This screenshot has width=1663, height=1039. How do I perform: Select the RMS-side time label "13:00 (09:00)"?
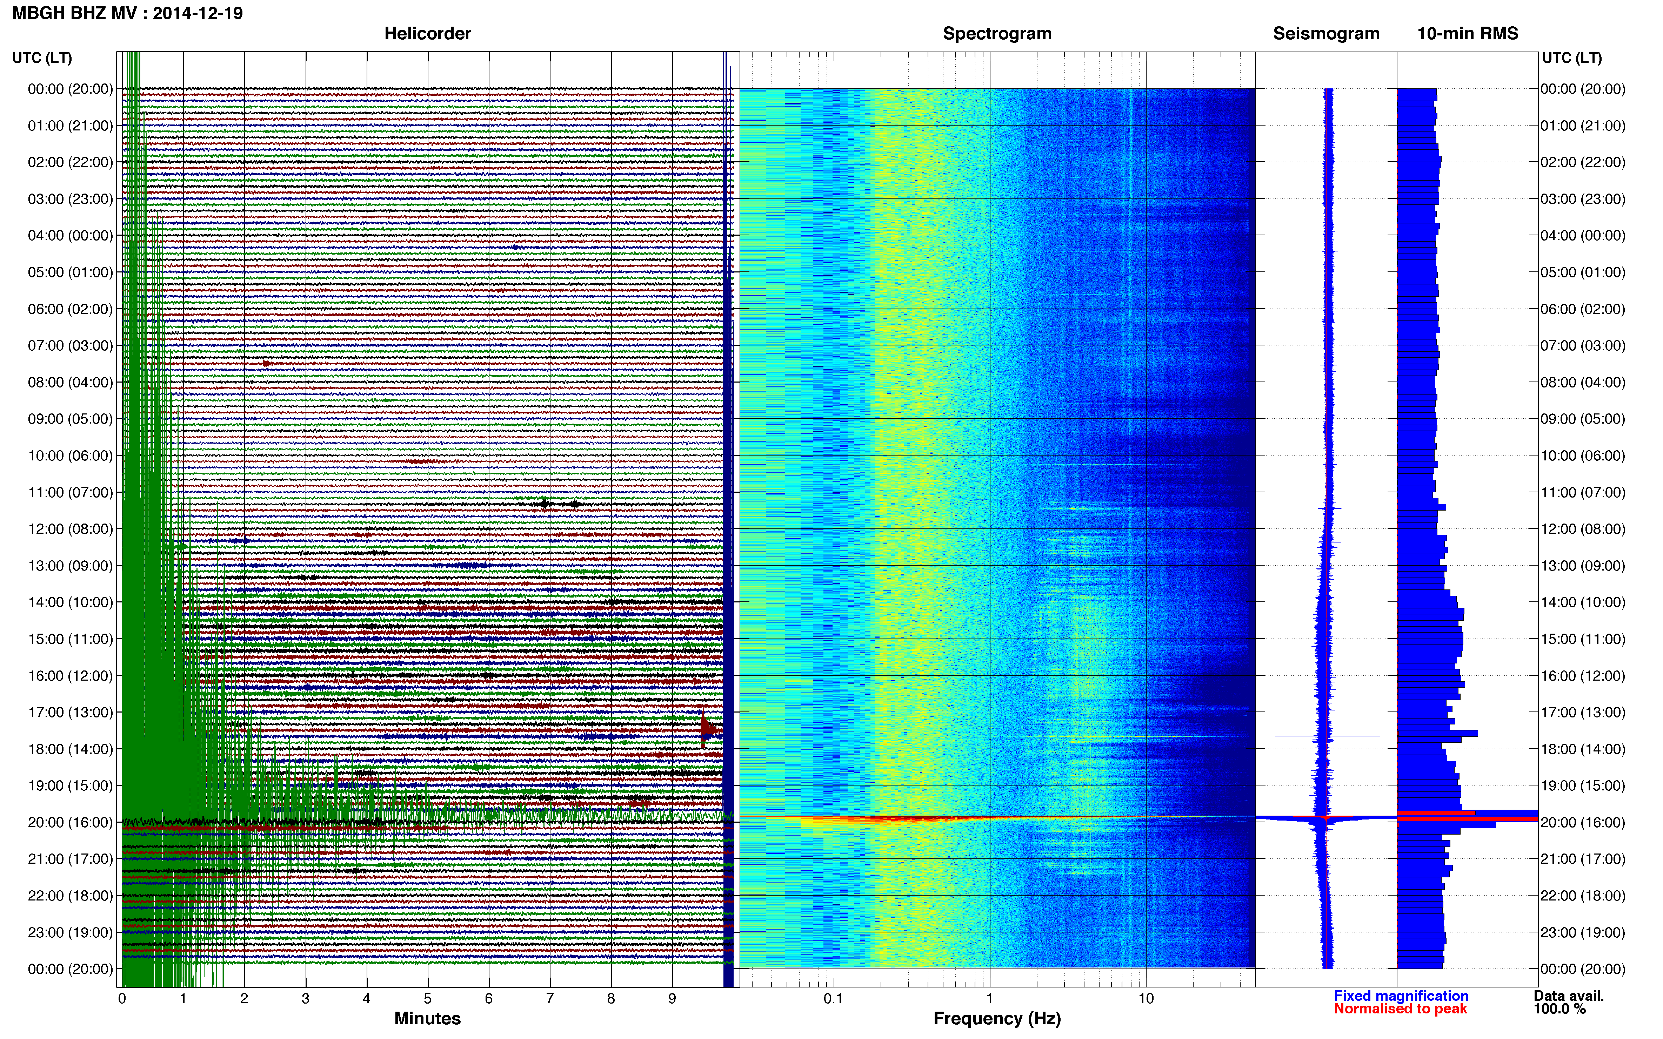1583,566
